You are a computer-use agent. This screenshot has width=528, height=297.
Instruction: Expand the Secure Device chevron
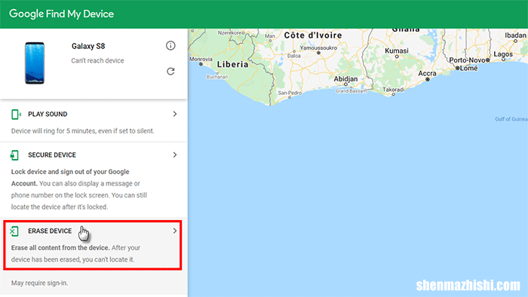[x=175, y=155]
